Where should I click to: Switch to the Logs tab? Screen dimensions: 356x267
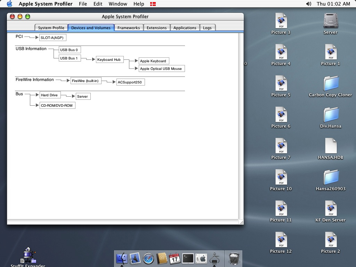pyautogui.click(x=207, y=28)
